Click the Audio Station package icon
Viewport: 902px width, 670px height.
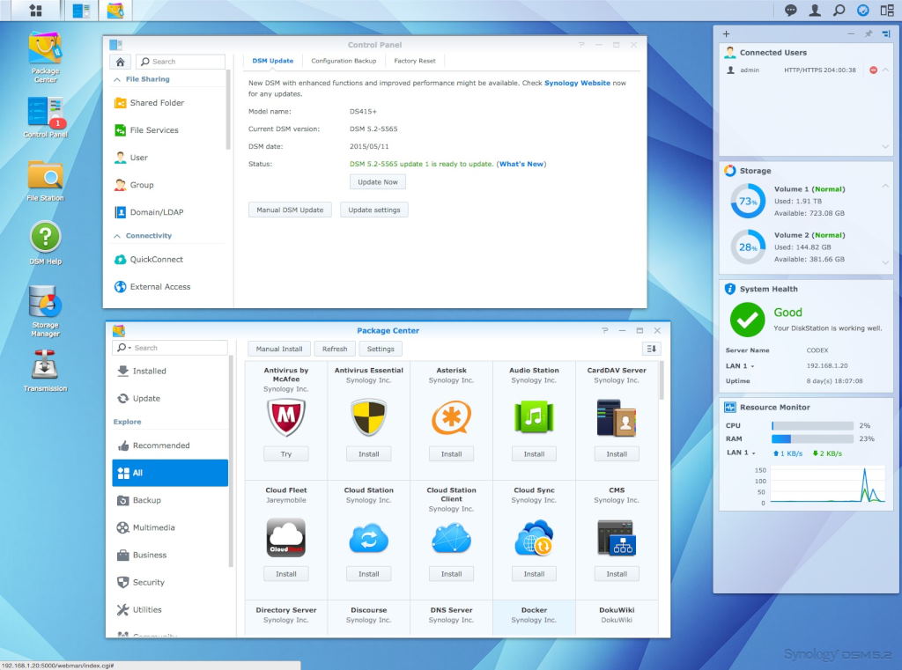coord(534,417)
